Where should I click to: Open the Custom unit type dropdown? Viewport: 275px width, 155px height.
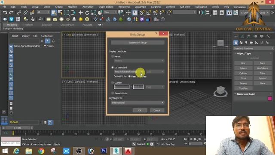pos(155,87)
